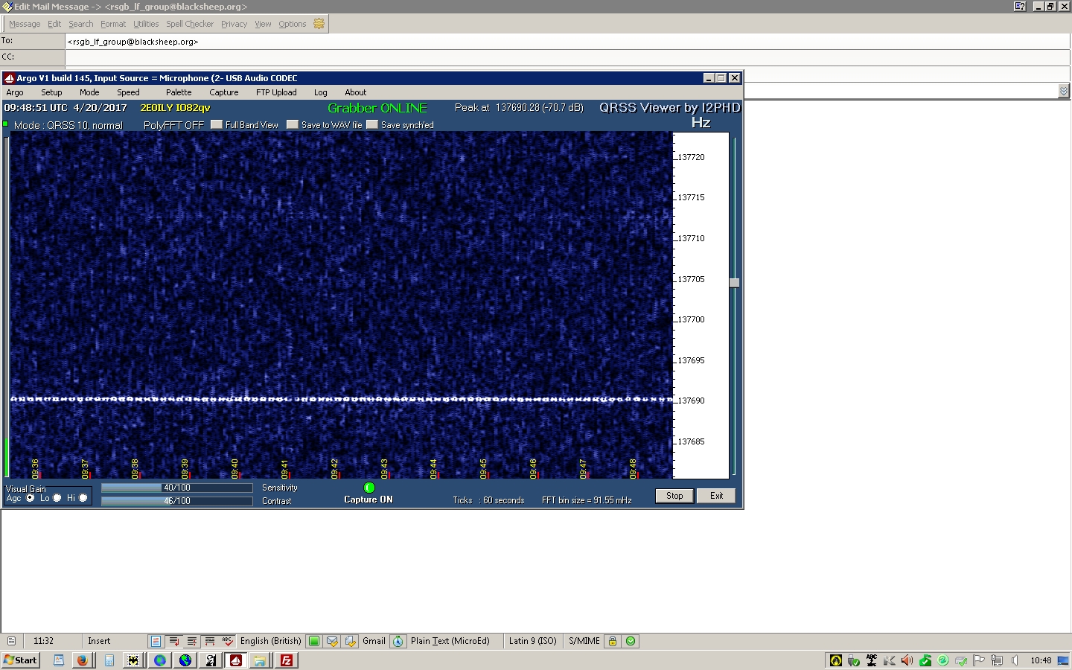Click the red speaker volume tray icon
Screen dimensions: 1072x670
[x=907, y=660]
